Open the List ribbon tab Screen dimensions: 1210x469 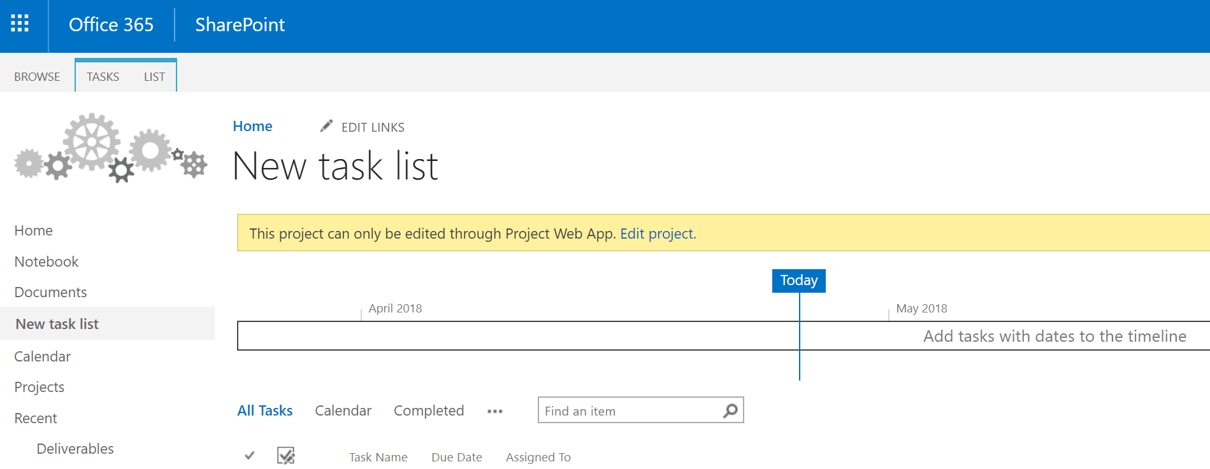click(154, 76)
